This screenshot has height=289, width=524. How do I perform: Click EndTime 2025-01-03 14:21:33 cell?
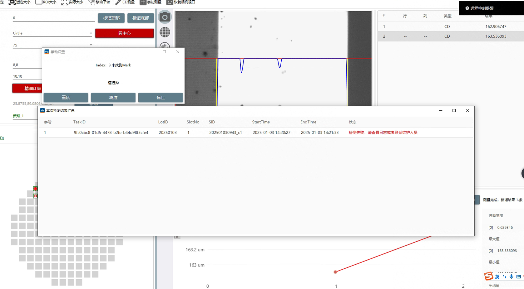point(320,132)
